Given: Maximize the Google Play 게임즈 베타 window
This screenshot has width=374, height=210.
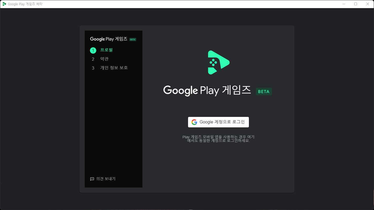Looking at the screenshot, I should pyautogui.click(x=356, y=4).
